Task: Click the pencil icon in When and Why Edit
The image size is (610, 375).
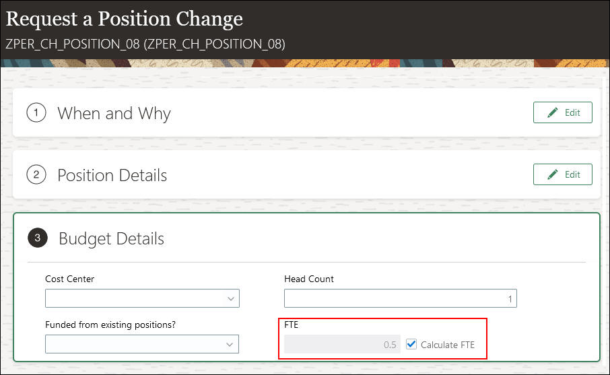Action: (553, 113)
